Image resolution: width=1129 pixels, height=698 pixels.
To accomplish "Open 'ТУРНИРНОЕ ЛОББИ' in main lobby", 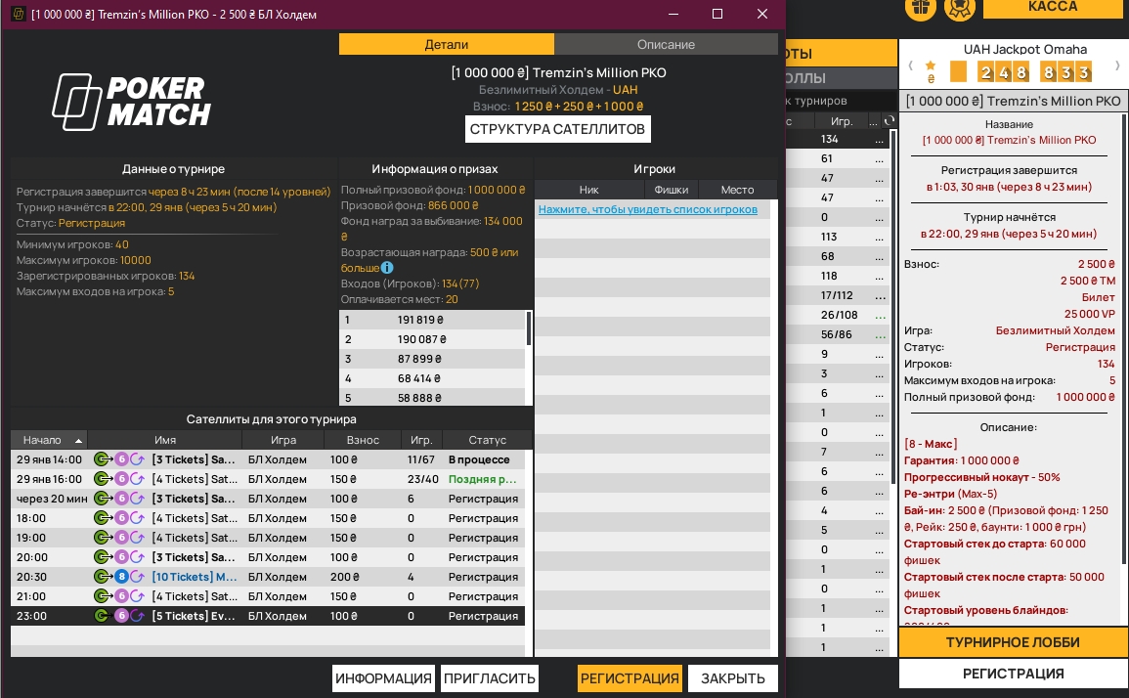I will pos(1013,642).
